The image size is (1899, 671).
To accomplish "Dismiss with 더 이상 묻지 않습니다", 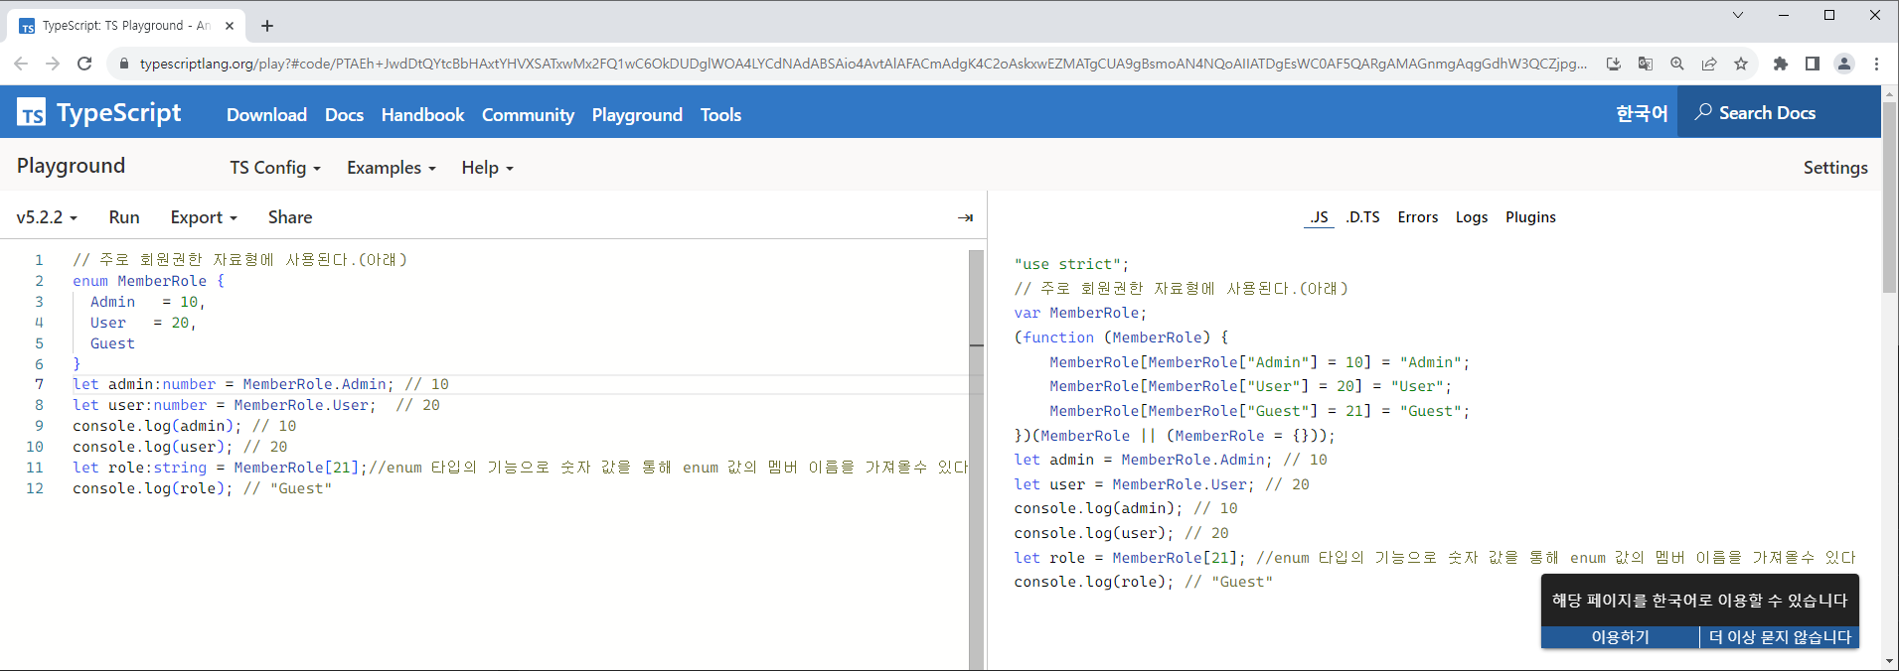I will 1780,637.
